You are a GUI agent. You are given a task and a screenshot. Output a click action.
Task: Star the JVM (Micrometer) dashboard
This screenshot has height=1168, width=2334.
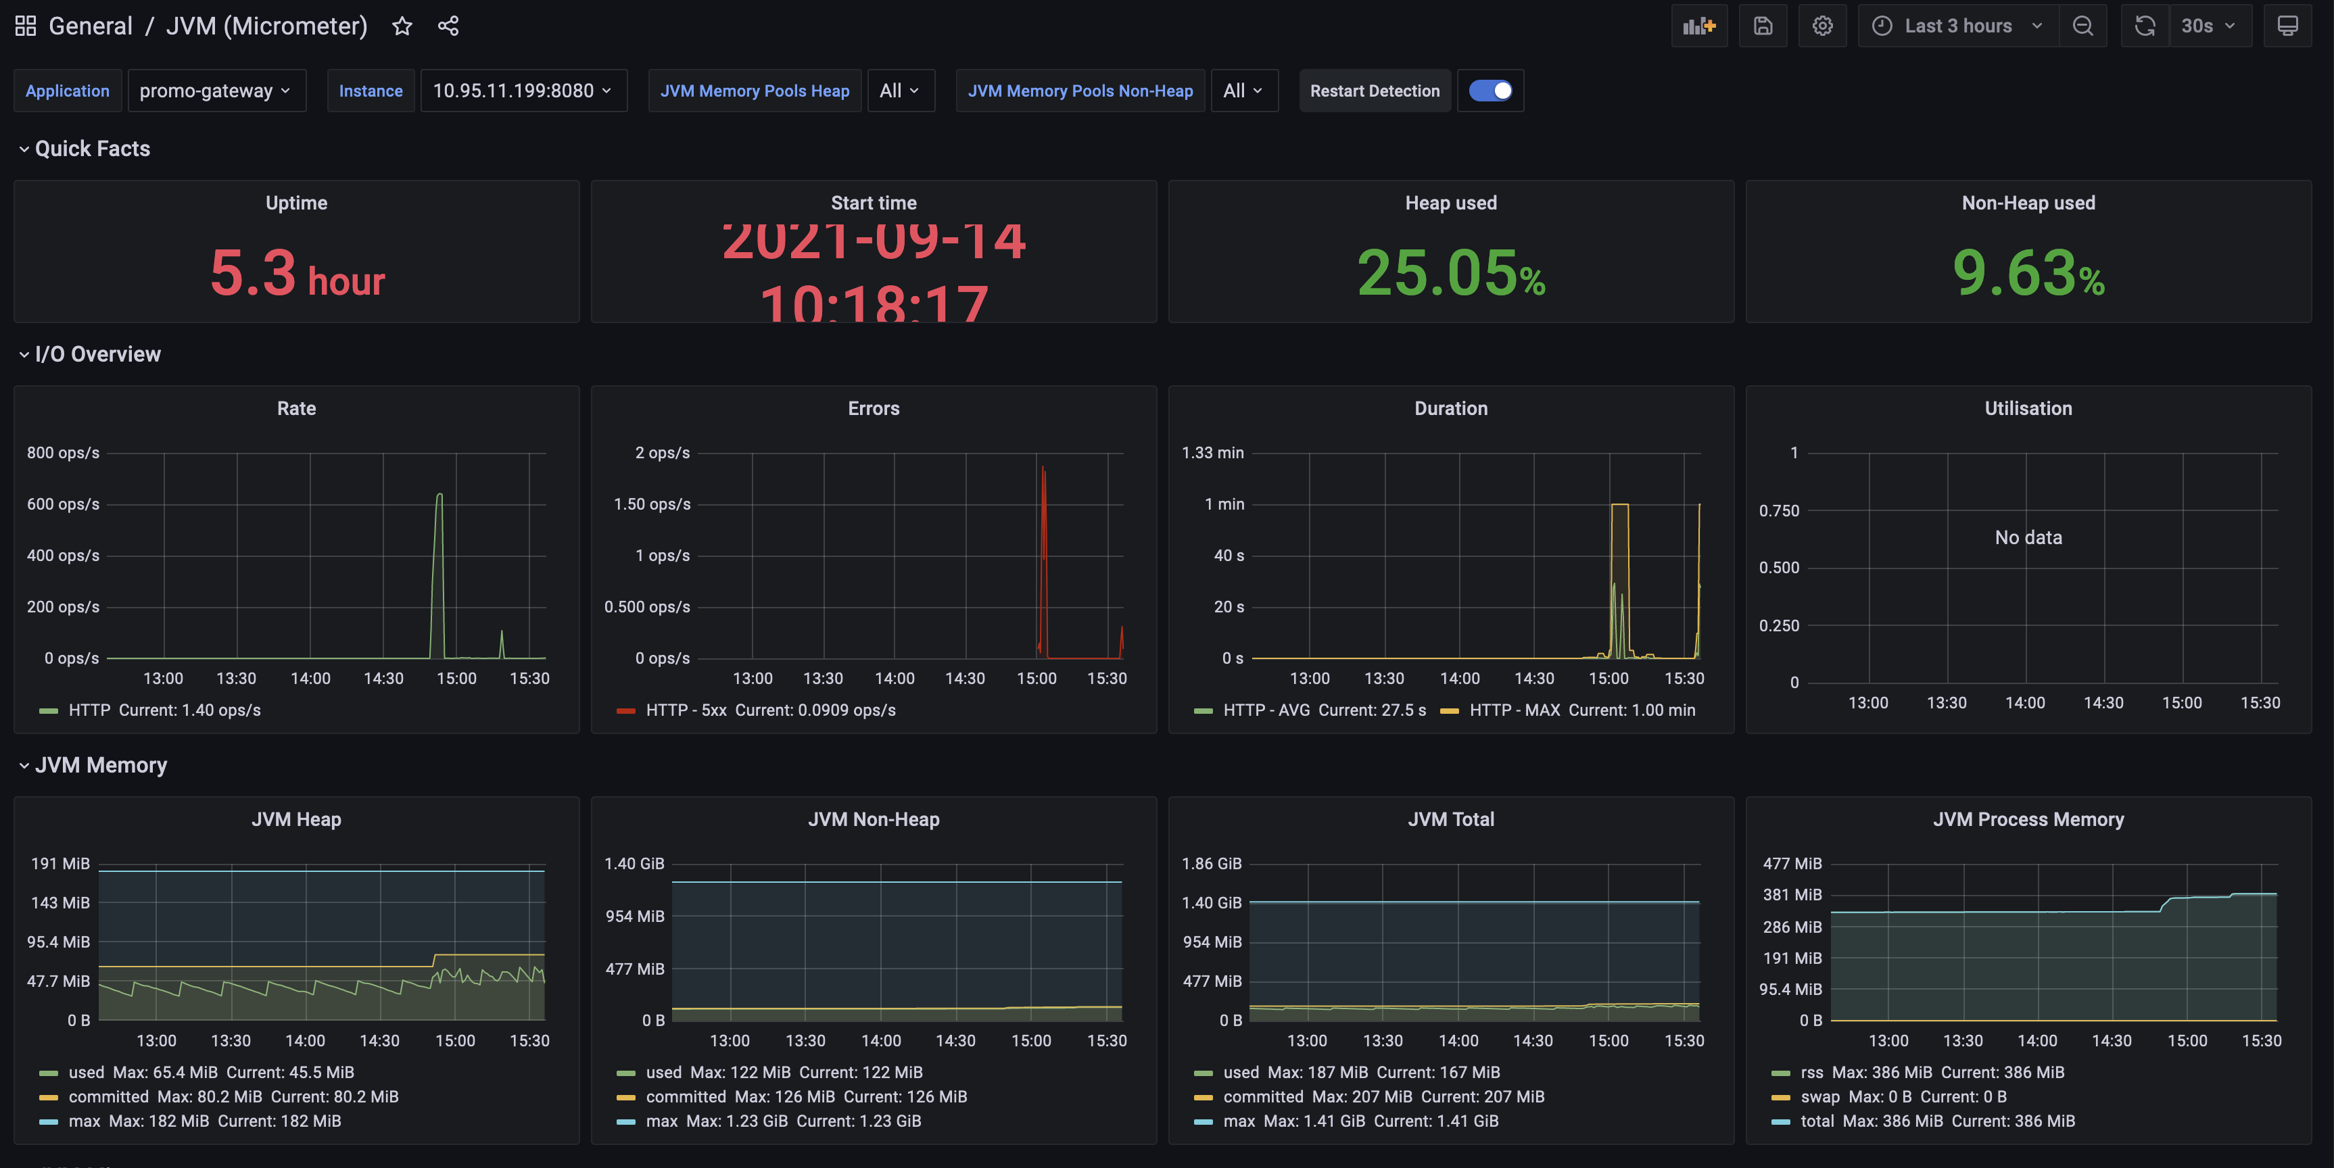(402, 26)
